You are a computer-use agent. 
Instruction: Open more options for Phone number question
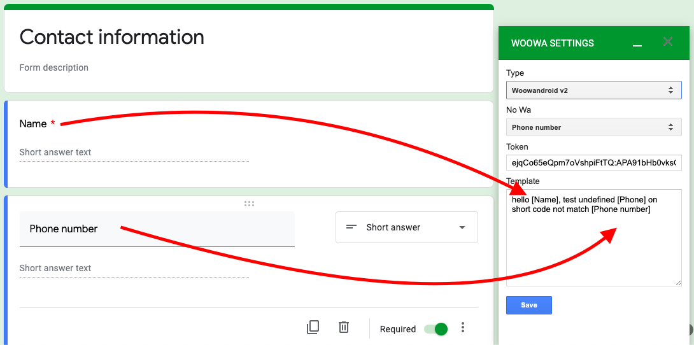pos(462,328)
